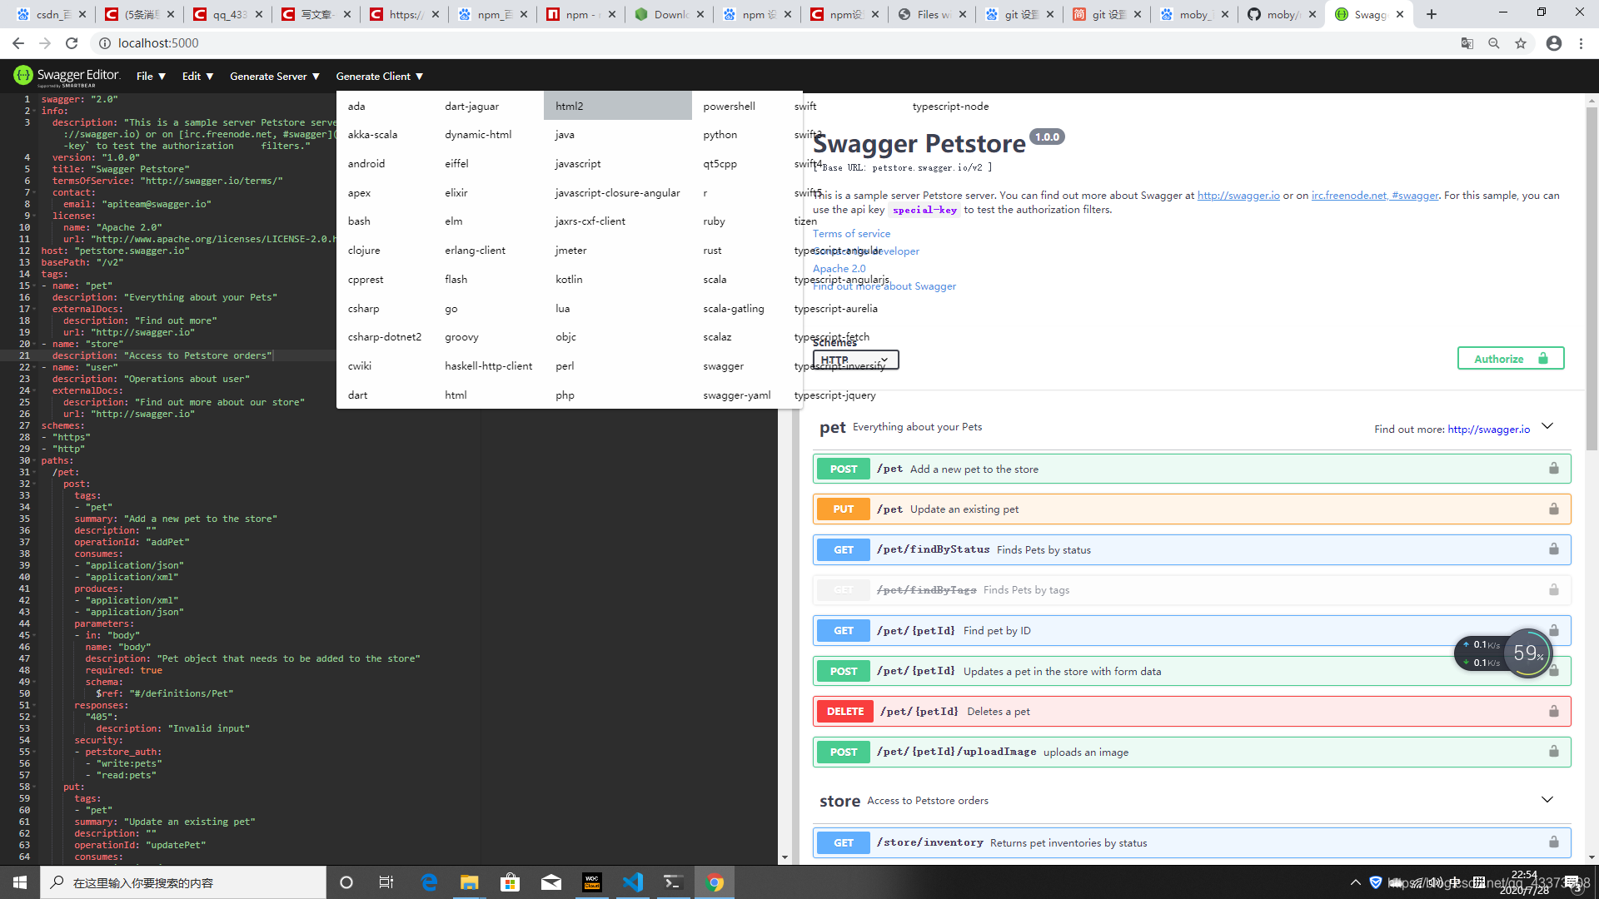Open the Generate Server menu

[x=272, y=76]
